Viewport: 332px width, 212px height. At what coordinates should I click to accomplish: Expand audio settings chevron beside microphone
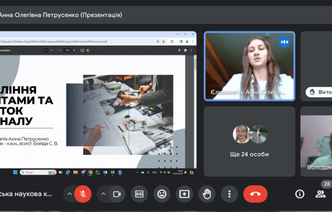[x=69, y=194]
